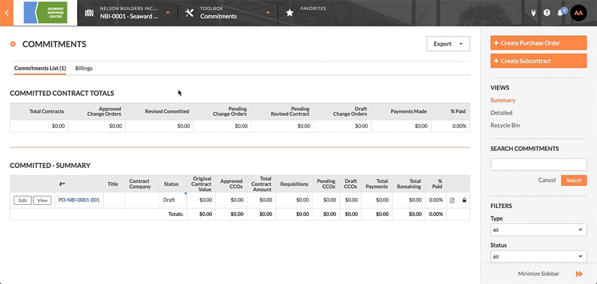Viewport: 597px width, 284px height.
Task: Select the Detailed view
Action: pos(501,113)
